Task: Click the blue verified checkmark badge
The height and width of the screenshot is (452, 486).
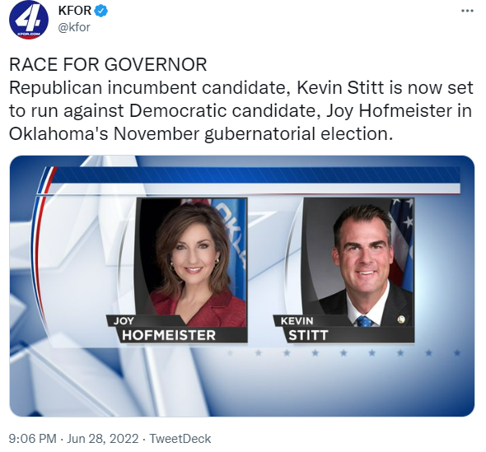Action: tap(101, 11)
